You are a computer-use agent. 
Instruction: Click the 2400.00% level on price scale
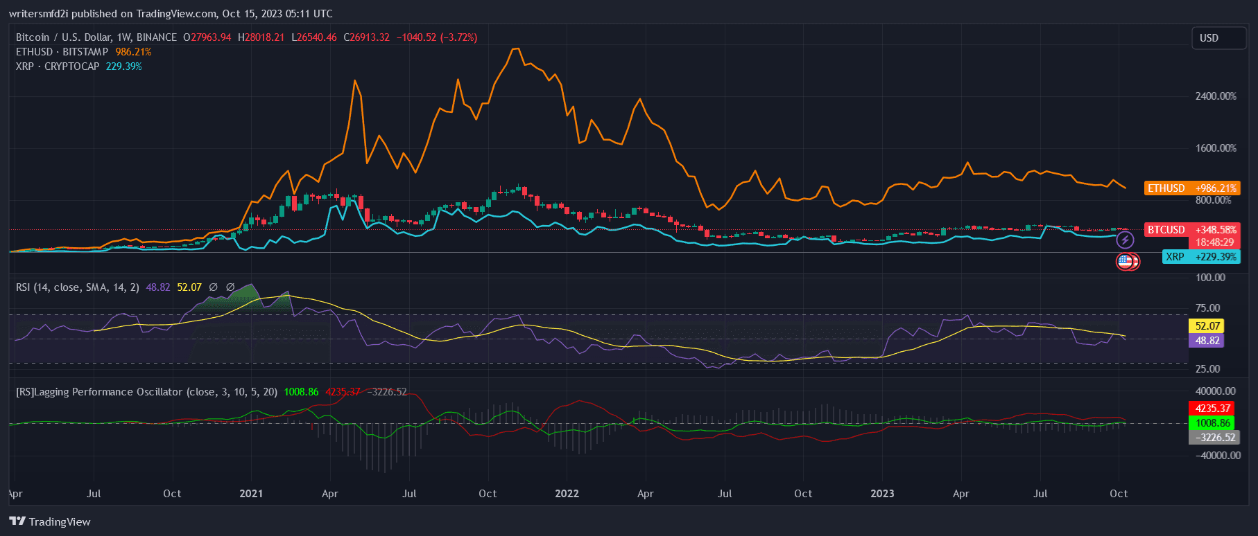(x=1216, y=96)
